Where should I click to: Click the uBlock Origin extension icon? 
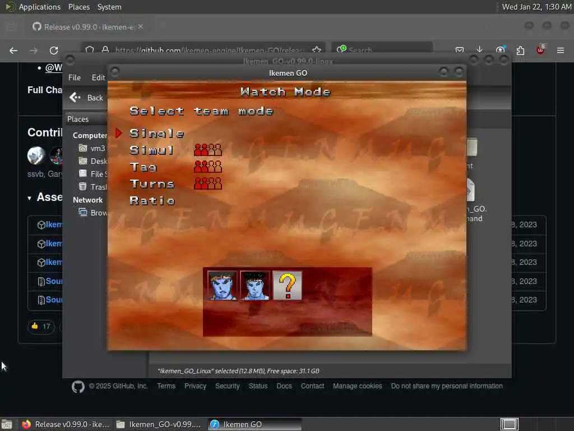pos(540,50)
